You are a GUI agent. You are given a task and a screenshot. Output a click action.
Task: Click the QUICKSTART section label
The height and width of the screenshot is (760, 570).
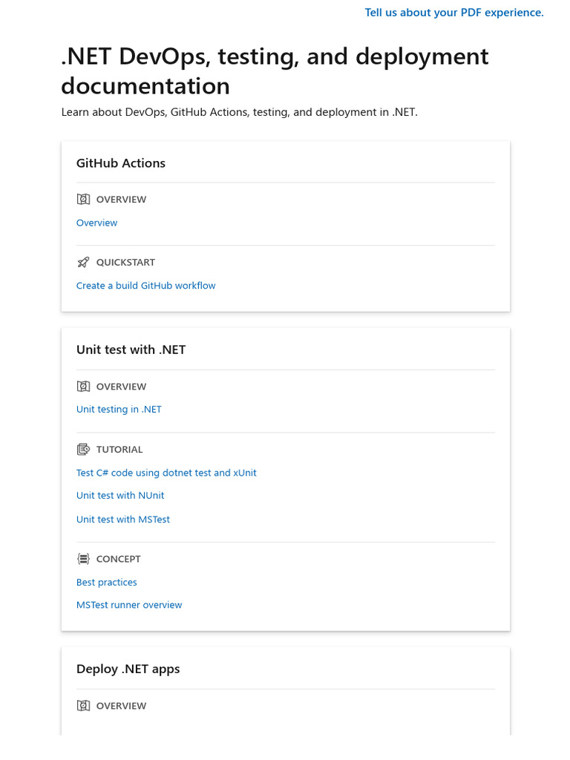click(125, 262)
